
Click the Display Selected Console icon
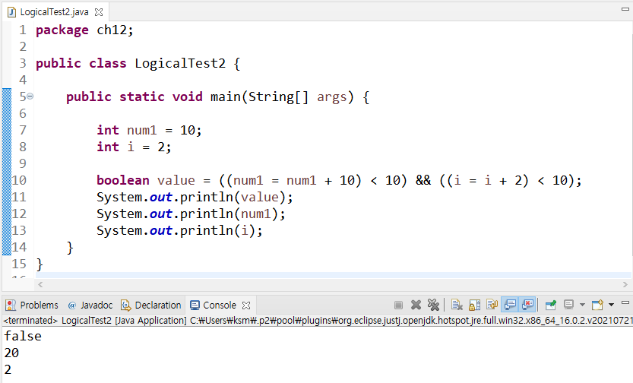[x=569, y=305]
